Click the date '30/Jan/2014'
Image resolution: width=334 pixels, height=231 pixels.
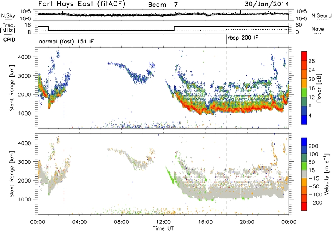[267, 4]
